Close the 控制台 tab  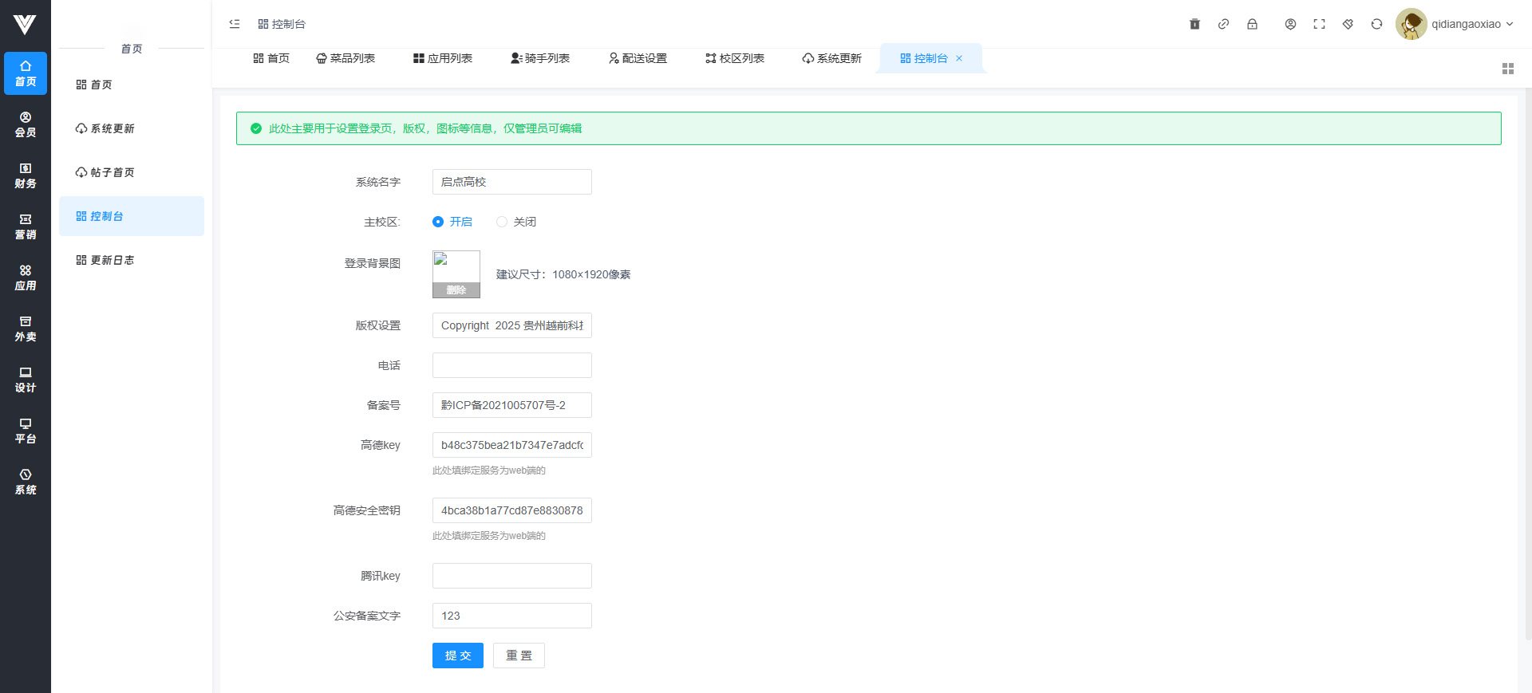point(959,58)
